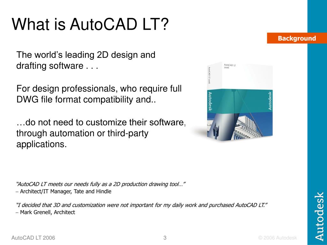
Task: Select the AutoCAD LT 2006 product box image
Action: pos(240,102)
